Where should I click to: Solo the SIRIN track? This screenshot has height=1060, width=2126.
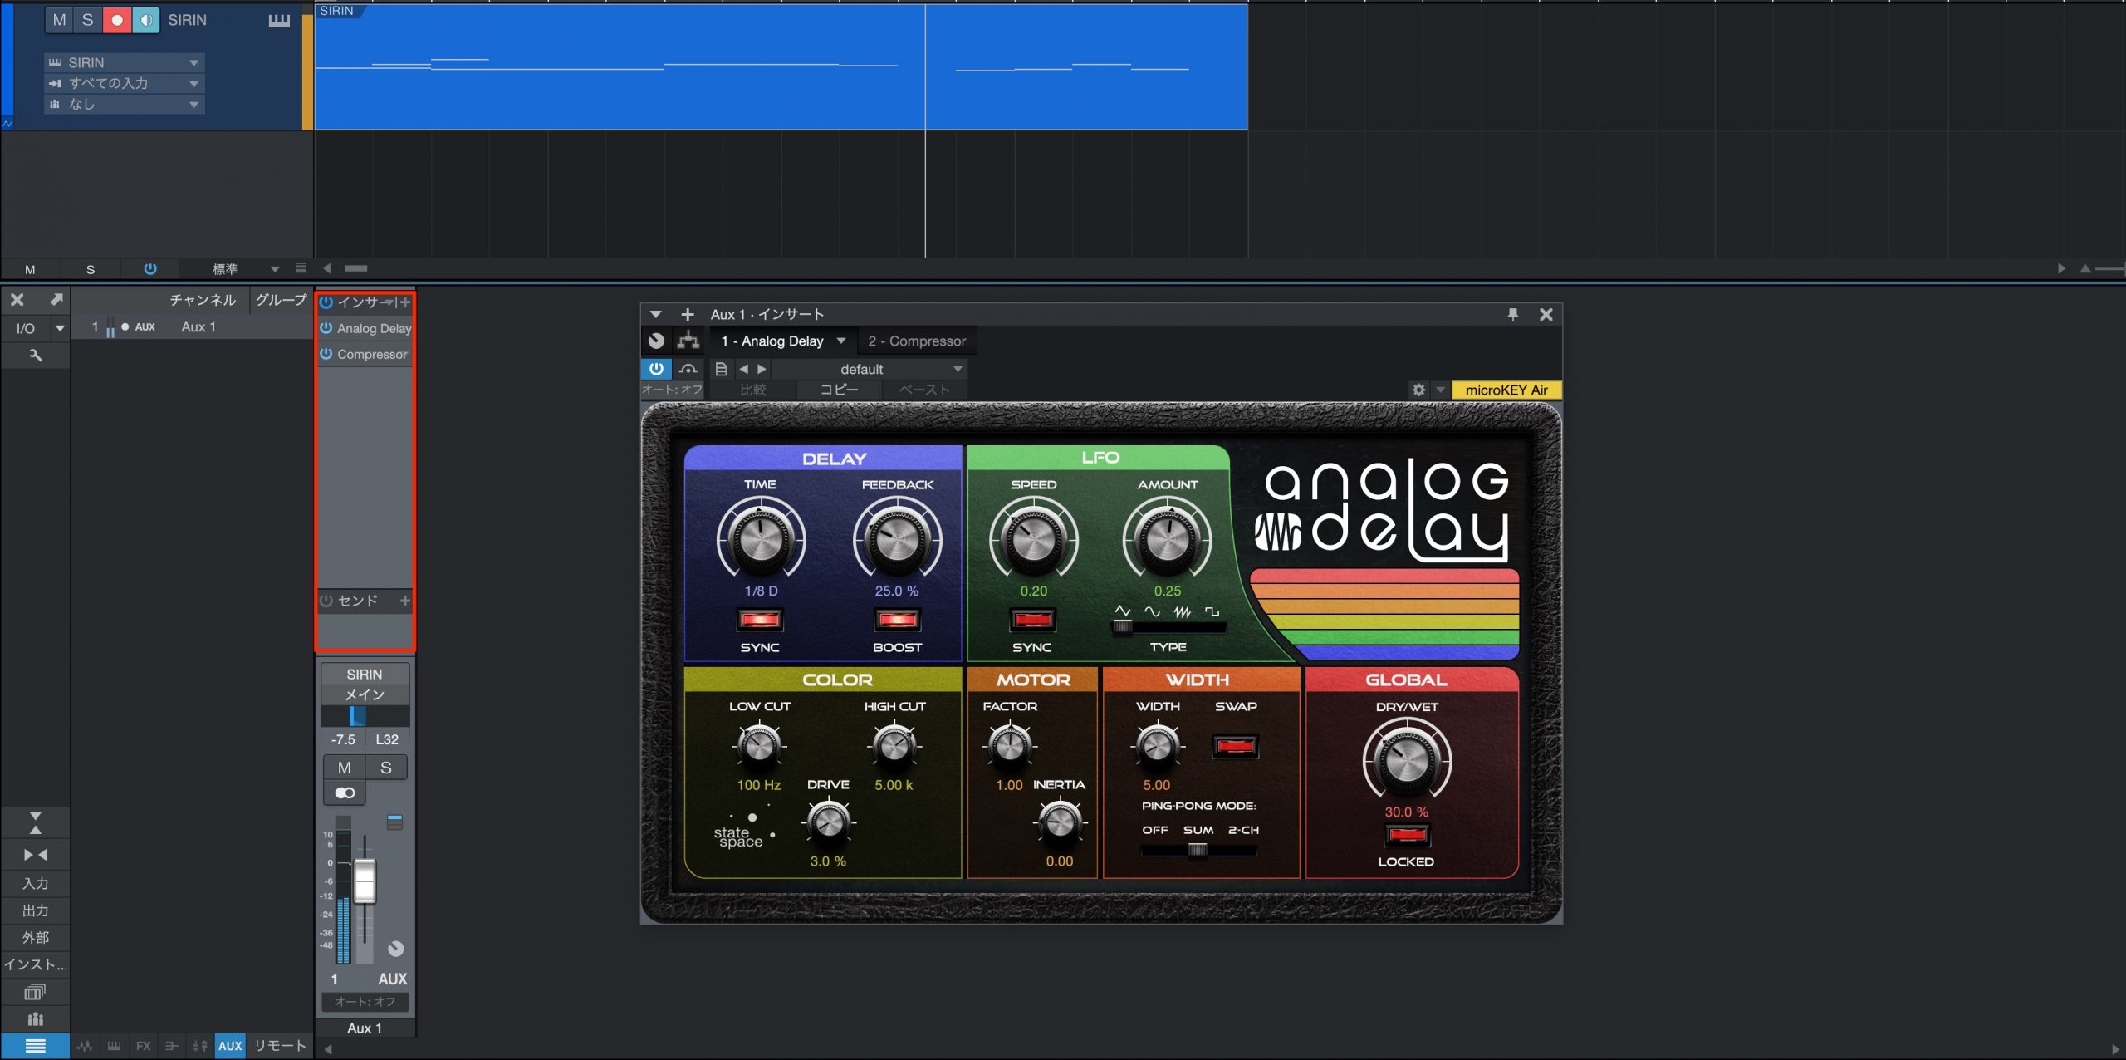(x=87, y=20)
